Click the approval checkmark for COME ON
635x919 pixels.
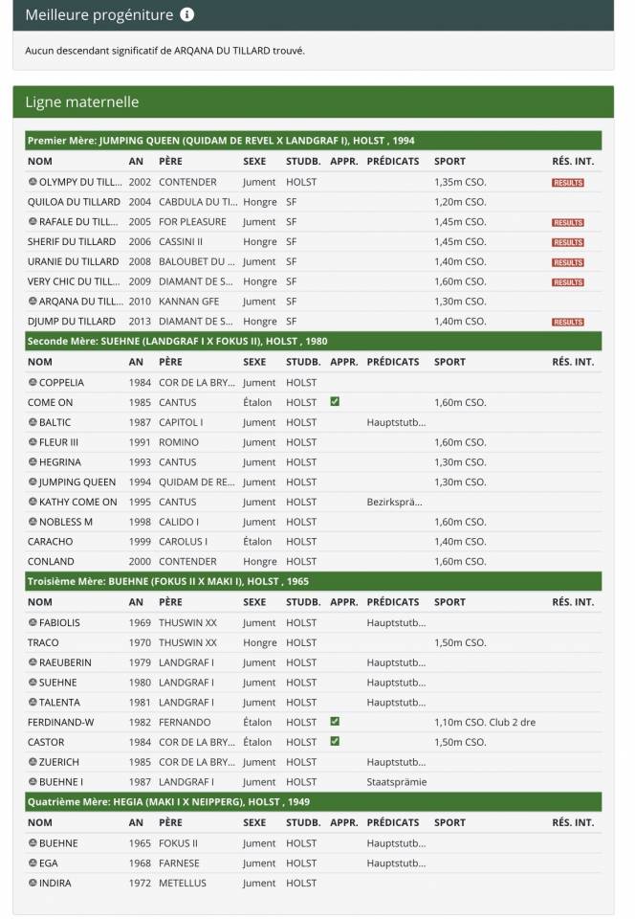pos(335,402)
